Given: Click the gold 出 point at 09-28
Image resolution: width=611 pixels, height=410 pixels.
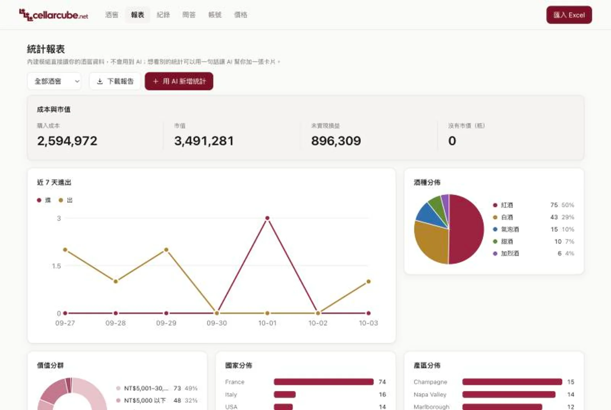Looking at the screenshot, I should click(116, 281).
